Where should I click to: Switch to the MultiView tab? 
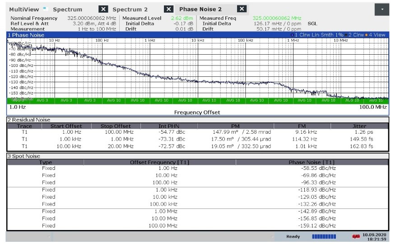24,9
